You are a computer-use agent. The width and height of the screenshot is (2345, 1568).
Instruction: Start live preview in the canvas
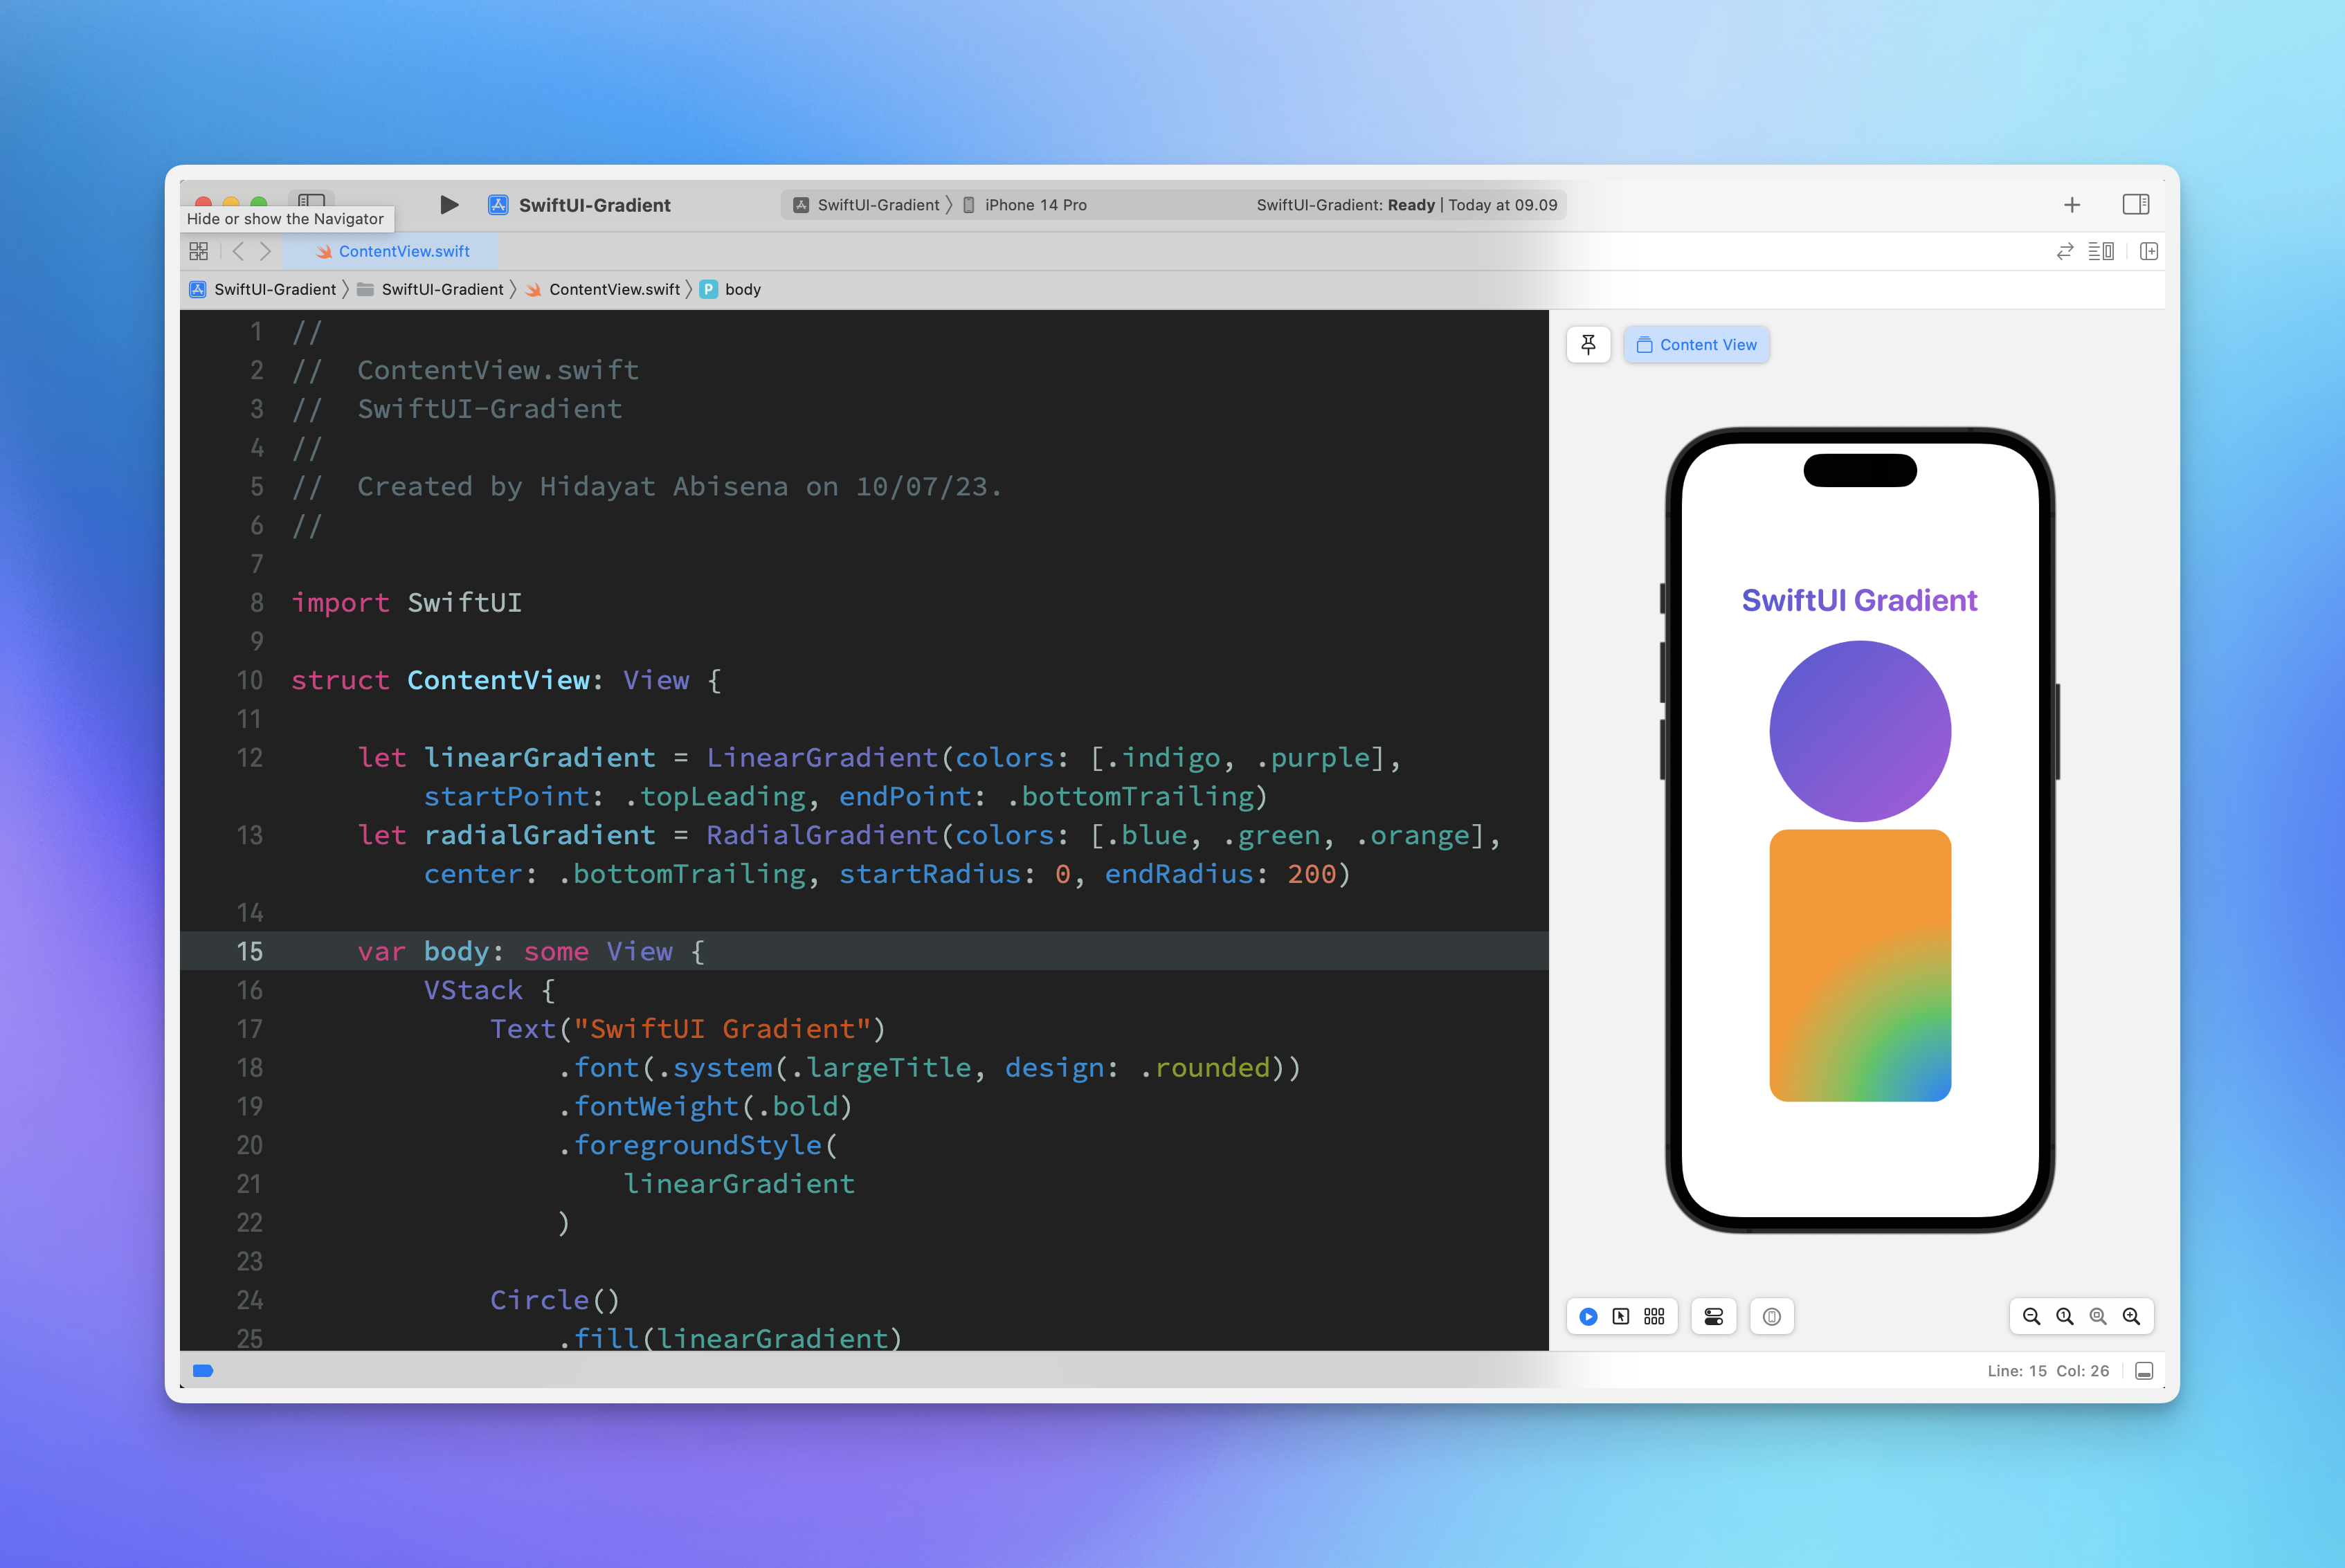pos(1588,1316)
